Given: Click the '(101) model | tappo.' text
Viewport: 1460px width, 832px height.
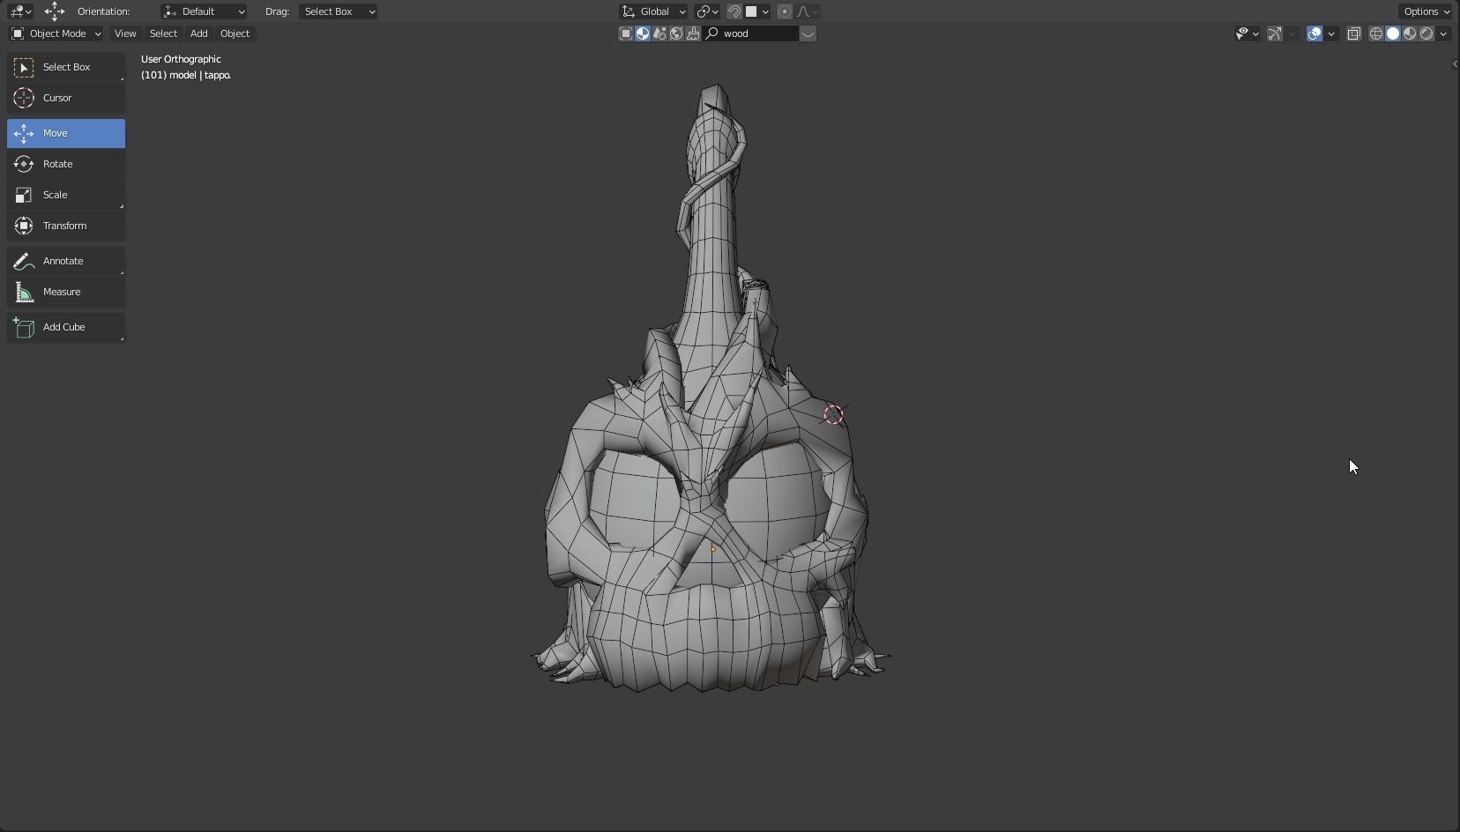Looking at the screenshot, I should [x=186, y=75].
